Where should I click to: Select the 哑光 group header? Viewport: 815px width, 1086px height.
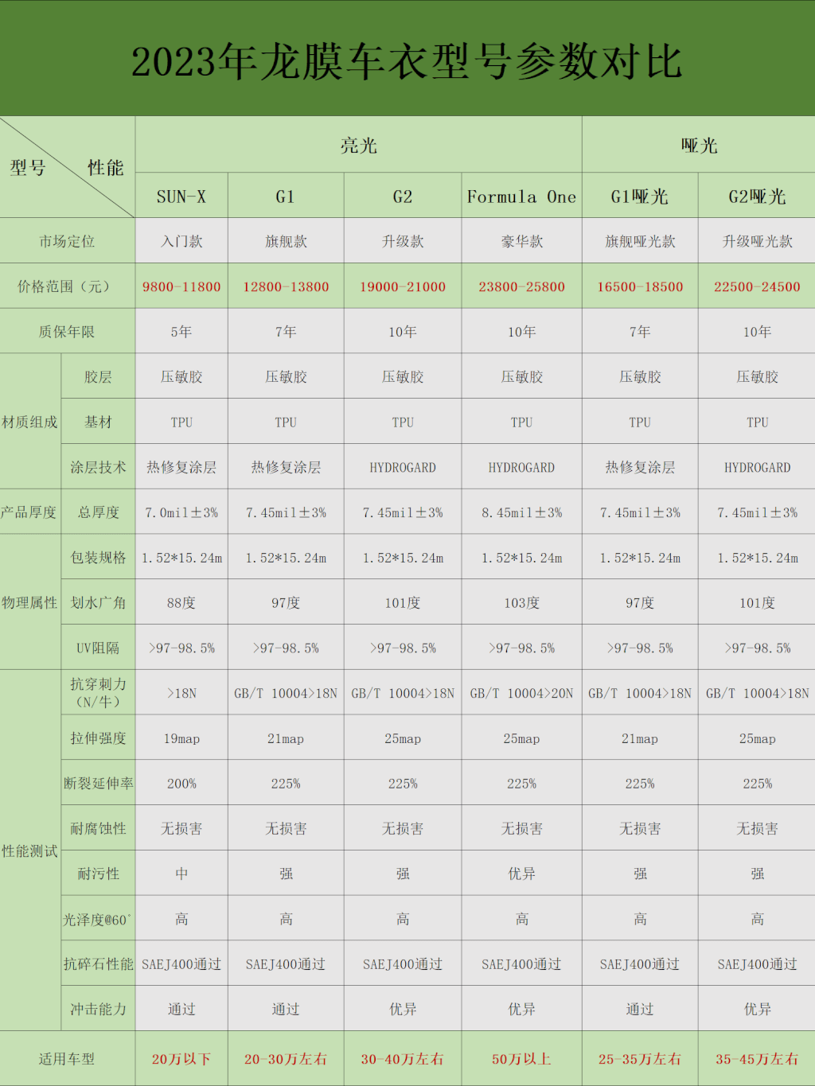tap(699, 146)
